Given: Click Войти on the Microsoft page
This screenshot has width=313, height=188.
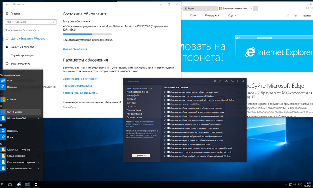Looking at the screenshot, I should coord(307,15).
